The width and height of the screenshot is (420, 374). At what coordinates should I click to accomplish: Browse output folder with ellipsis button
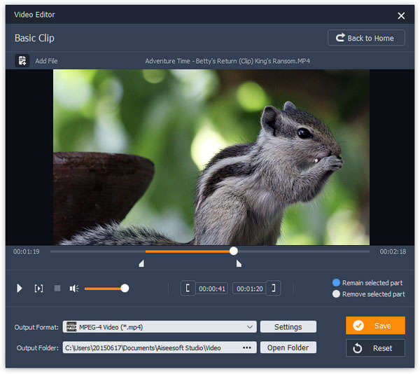tap(246, 347)
